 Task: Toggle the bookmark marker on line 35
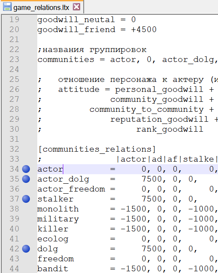pos(26,179)
